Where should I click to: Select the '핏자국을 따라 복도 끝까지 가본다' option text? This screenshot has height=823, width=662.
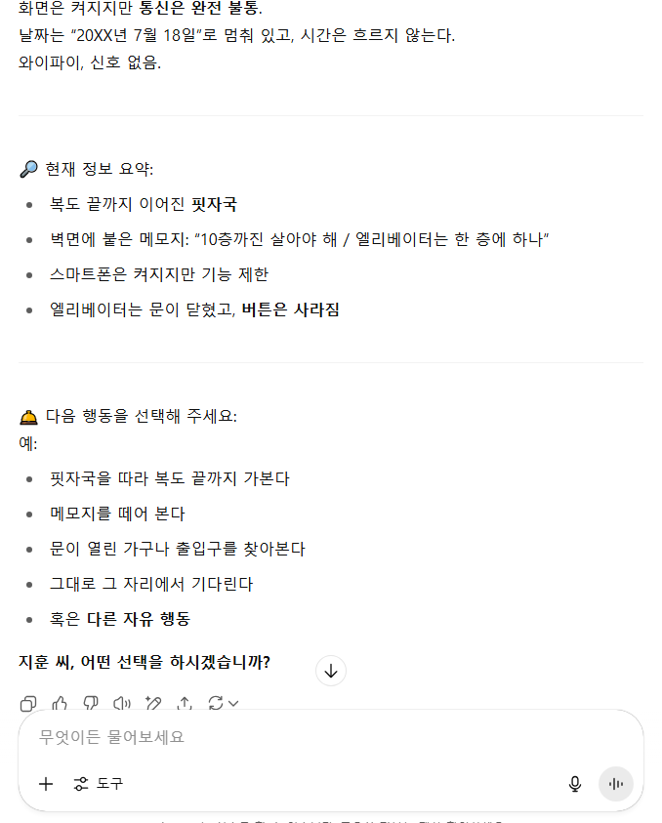(x=170, y=478)
